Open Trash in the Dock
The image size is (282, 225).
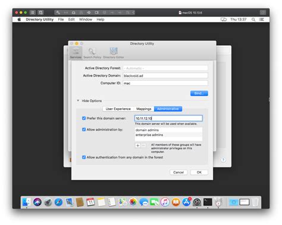pos(255,202)
